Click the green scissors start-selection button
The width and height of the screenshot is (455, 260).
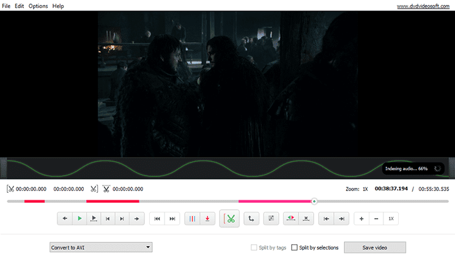tap(229, 218)
